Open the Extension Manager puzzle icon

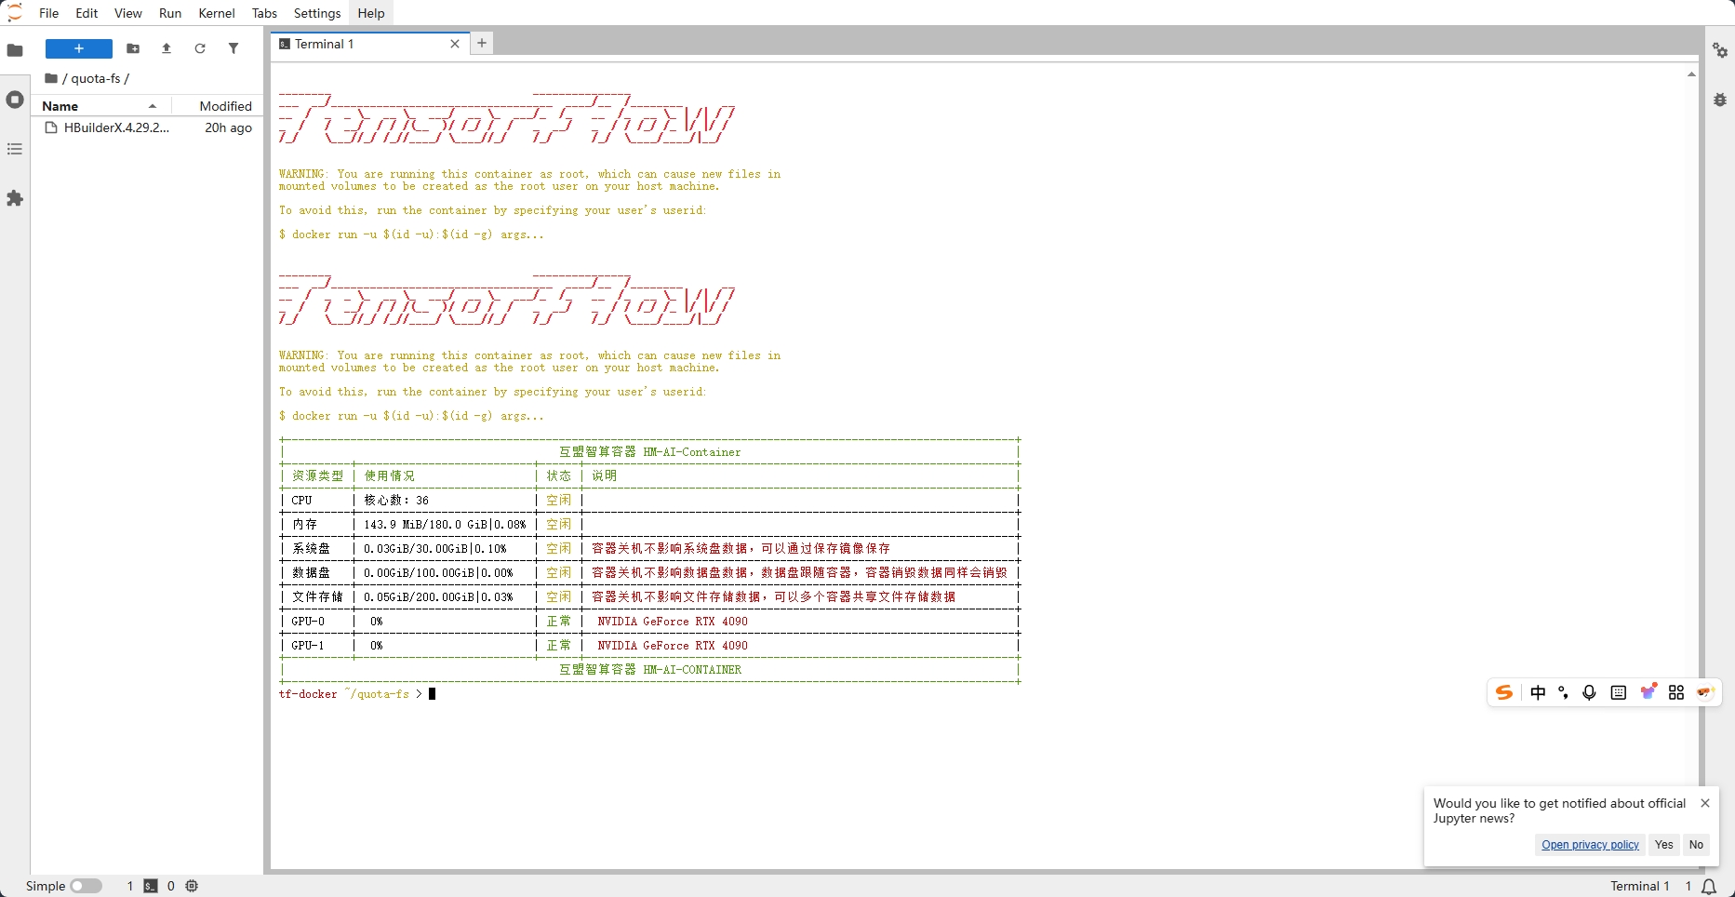15,198
